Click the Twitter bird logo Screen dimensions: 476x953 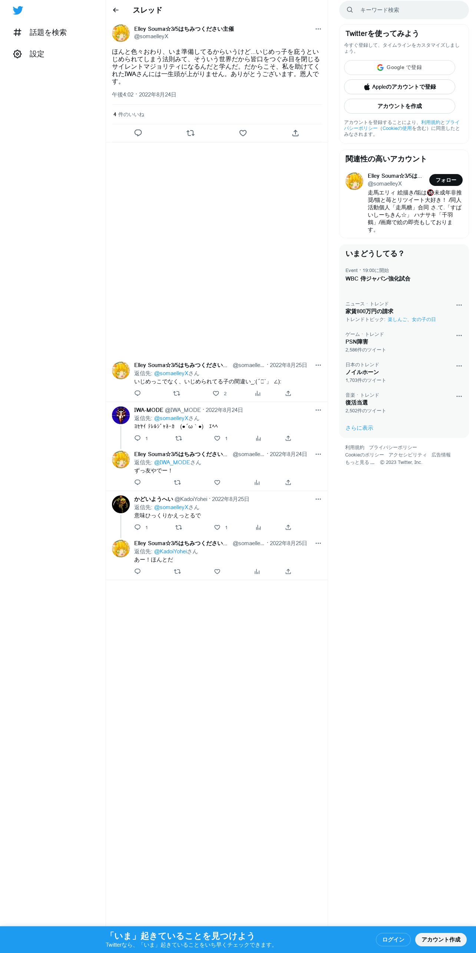click(x=18, y=10)
